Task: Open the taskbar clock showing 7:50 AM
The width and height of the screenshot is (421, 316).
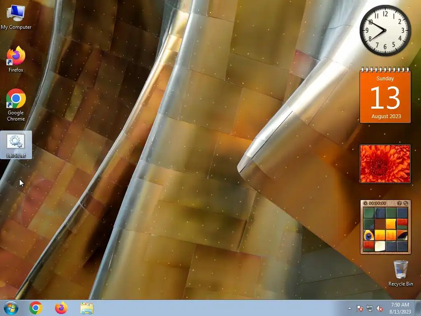Action: point(400,308)
